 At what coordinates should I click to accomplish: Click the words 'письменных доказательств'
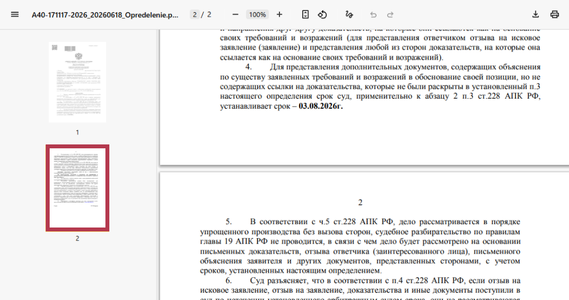coord(250,251)
